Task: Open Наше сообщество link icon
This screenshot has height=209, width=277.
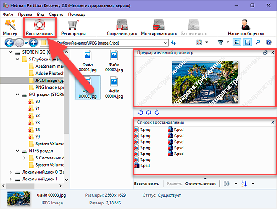Action: pyautogui.click(x=246, y=27)
